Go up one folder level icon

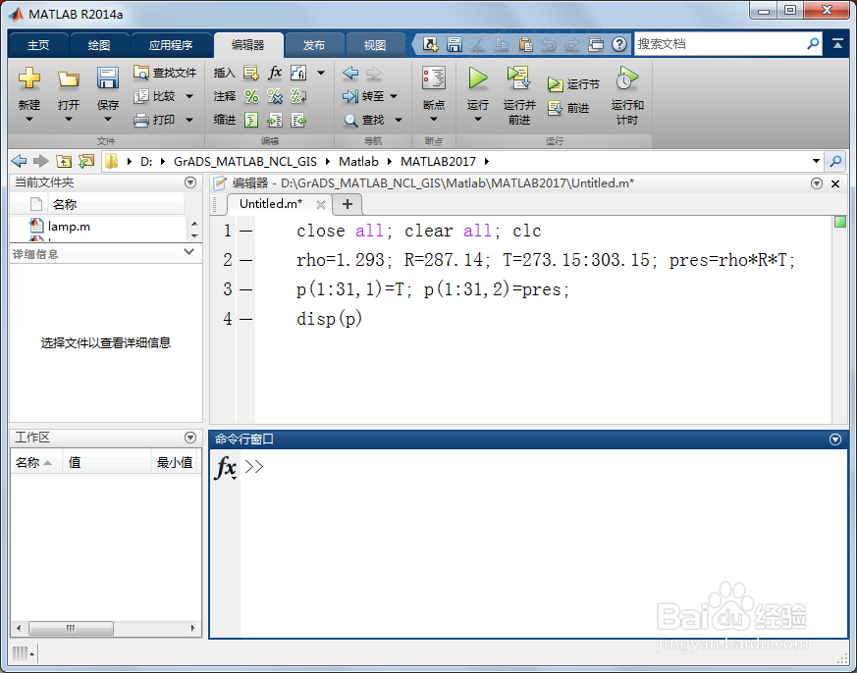pyautogui.click(x=64, y=161)
